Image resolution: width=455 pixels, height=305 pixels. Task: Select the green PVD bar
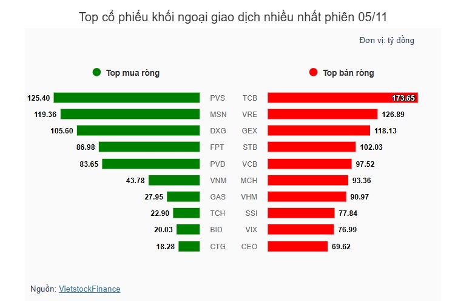point(151,164)
